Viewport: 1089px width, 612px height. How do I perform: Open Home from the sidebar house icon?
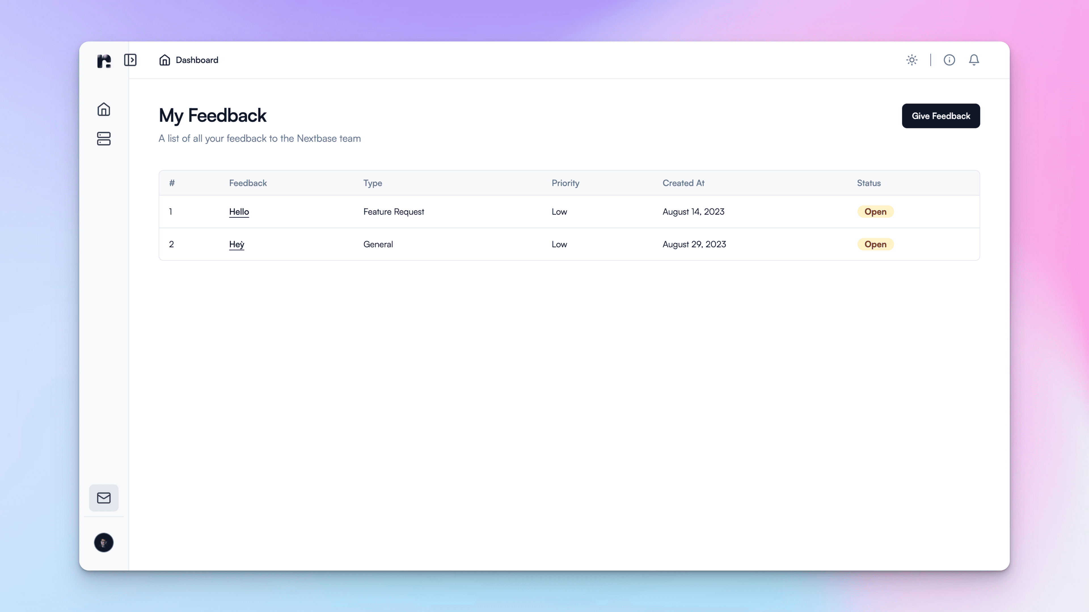pos(104,109)
